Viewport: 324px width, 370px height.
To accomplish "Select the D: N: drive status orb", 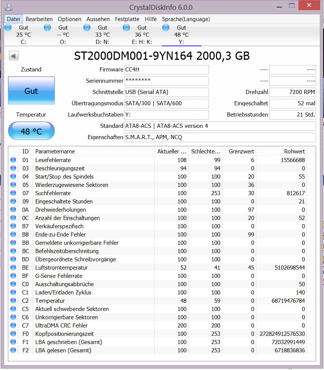I will (87, 27).
